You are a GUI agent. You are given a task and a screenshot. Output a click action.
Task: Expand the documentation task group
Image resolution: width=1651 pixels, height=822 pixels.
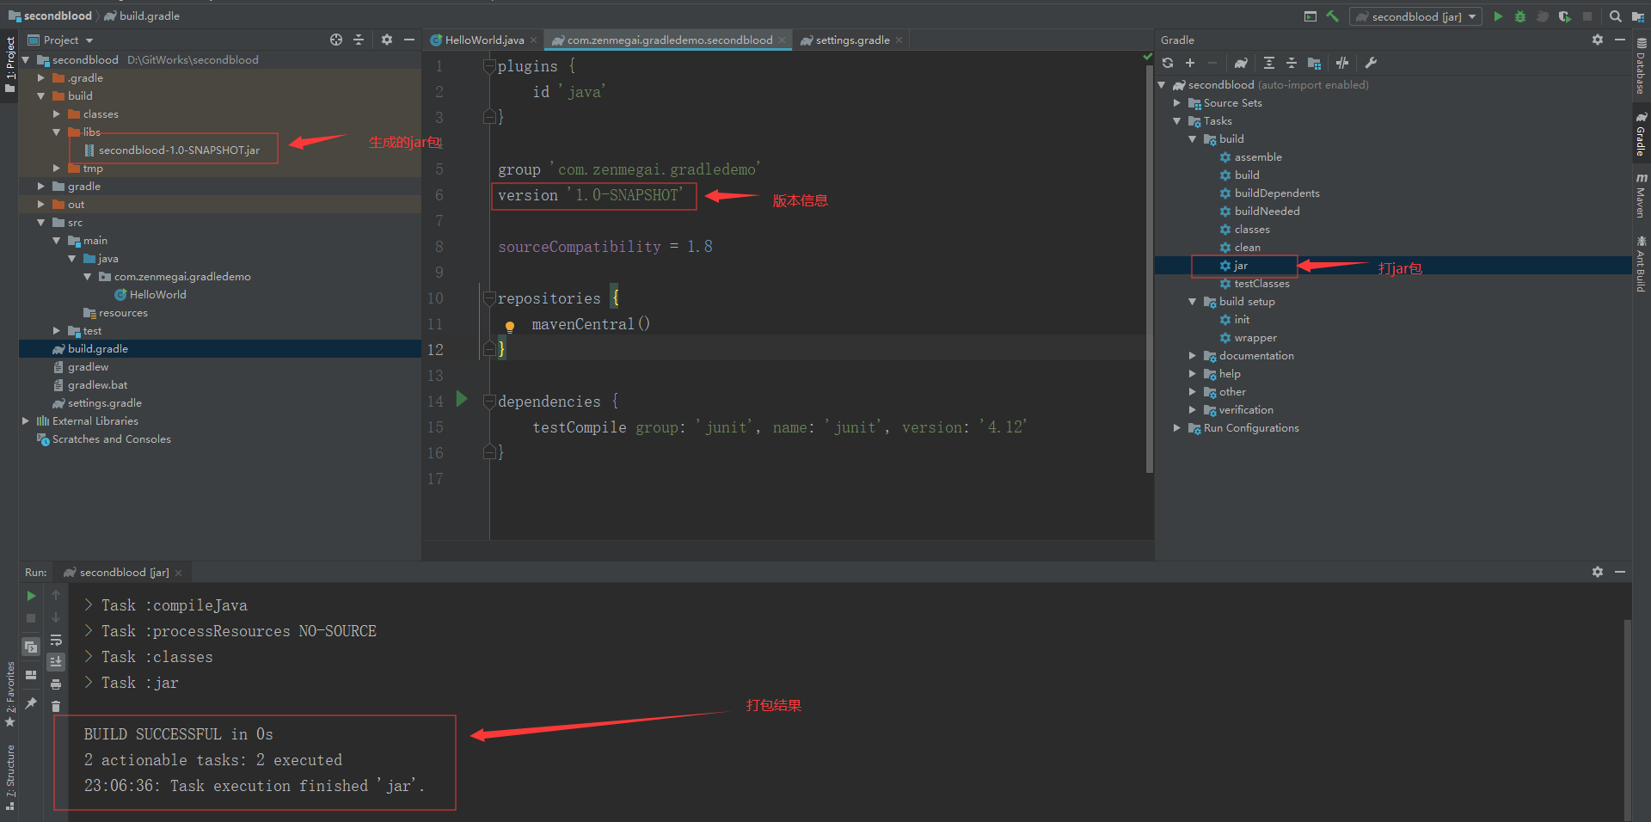tap(1193, 356)
